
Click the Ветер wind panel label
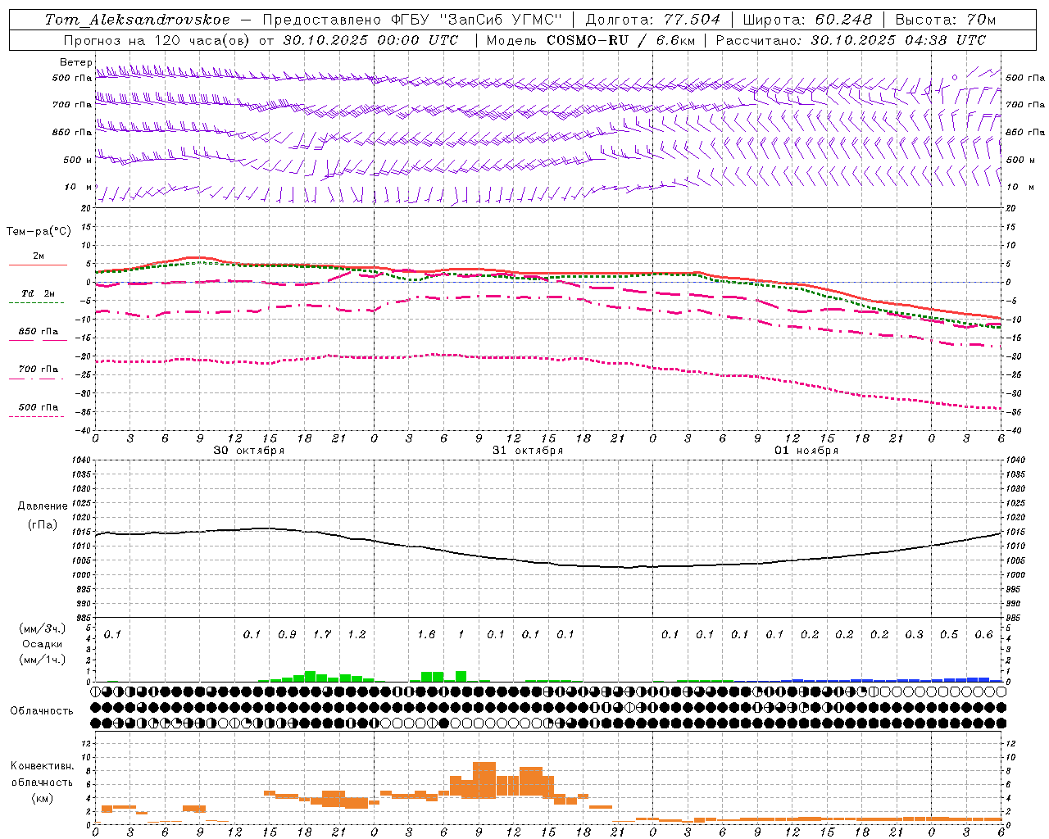click(x=76, y=62)
